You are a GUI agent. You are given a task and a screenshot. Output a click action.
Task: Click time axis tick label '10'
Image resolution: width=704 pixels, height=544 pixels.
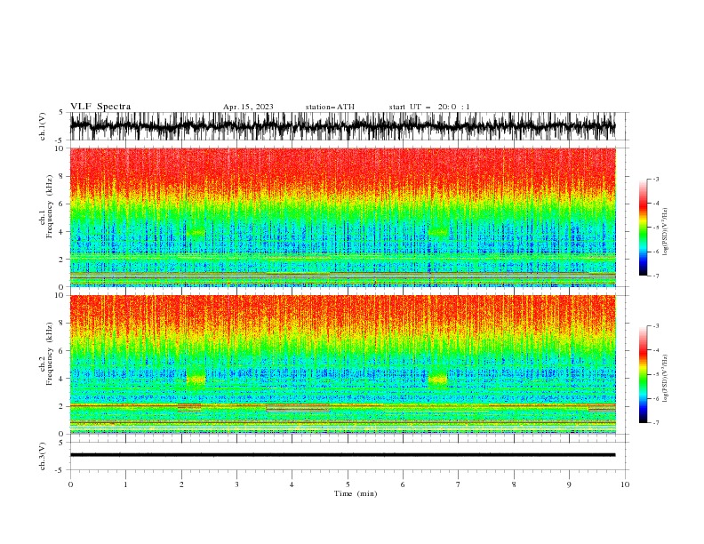coord(625,484)
